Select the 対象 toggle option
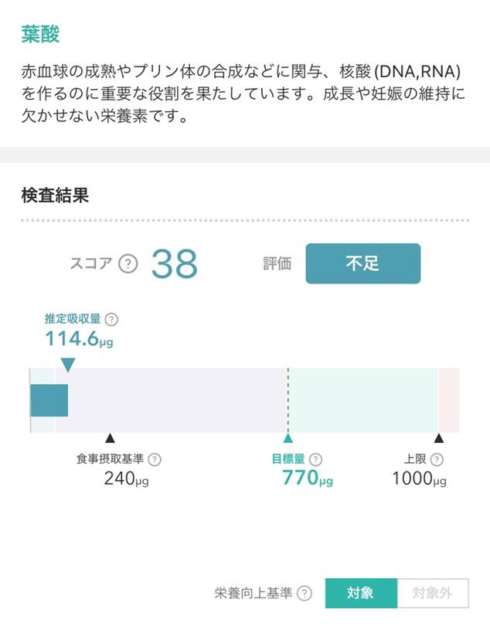This screenshot has width=490, height=626. [361, 594]
